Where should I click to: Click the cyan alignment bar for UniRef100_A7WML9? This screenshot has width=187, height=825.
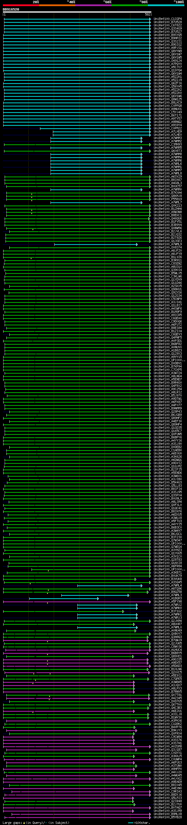coord(96,244)
